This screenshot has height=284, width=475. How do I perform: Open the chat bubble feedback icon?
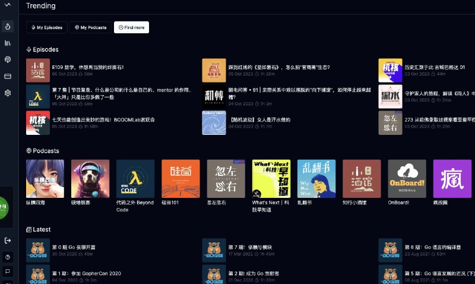click(x=8, y=271)
